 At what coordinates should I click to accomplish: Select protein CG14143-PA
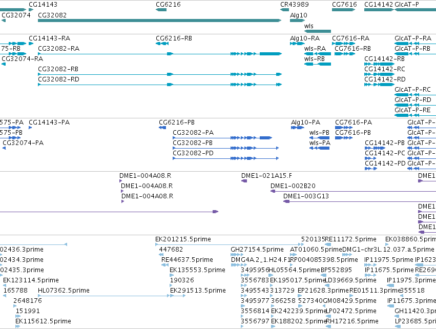pyautogui.click(x=30, y=128)
